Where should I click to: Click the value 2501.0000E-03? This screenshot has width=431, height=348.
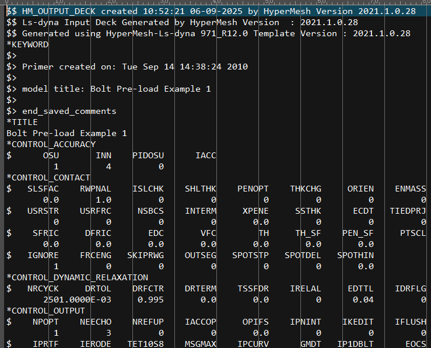77,300
